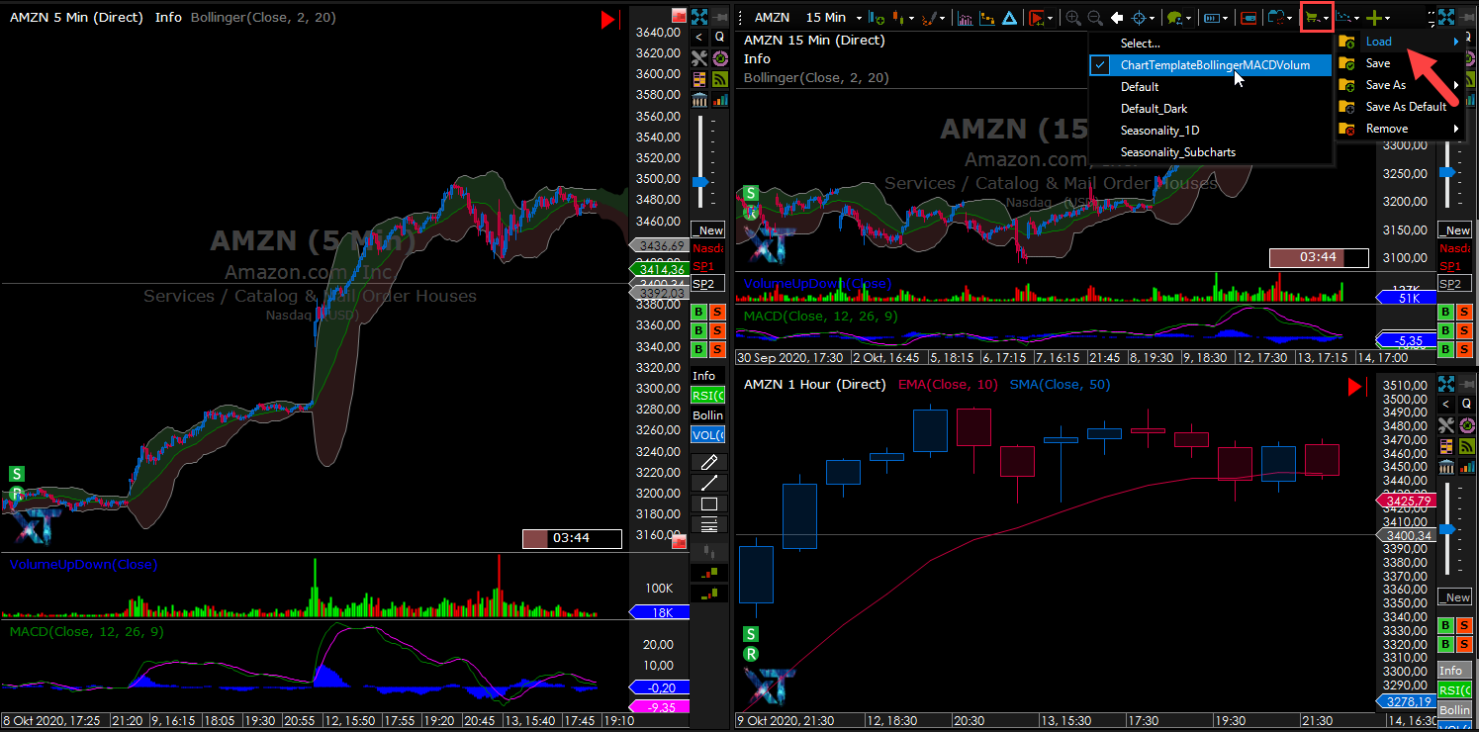Select the Default_Dark template entry

(x=1210, y=109)
